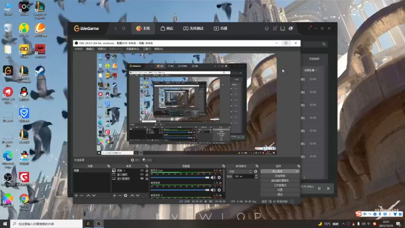Open Steam desktop shortcut
This screenshot has width=405, height=228.
[x=40, y=72]
